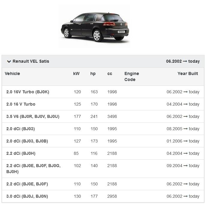Click the kW column header
This screenshot has height=204, width=206.
[x=76, y=73]
